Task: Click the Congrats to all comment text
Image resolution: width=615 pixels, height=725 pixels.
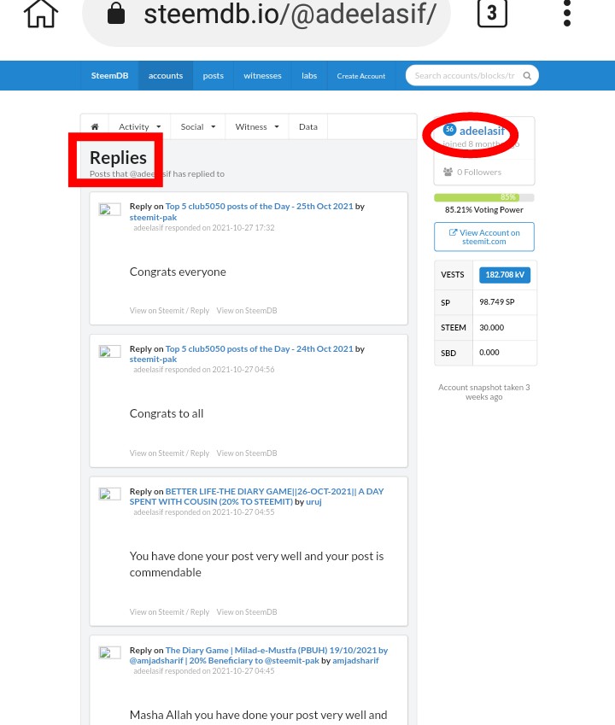Action: point(167,413)
